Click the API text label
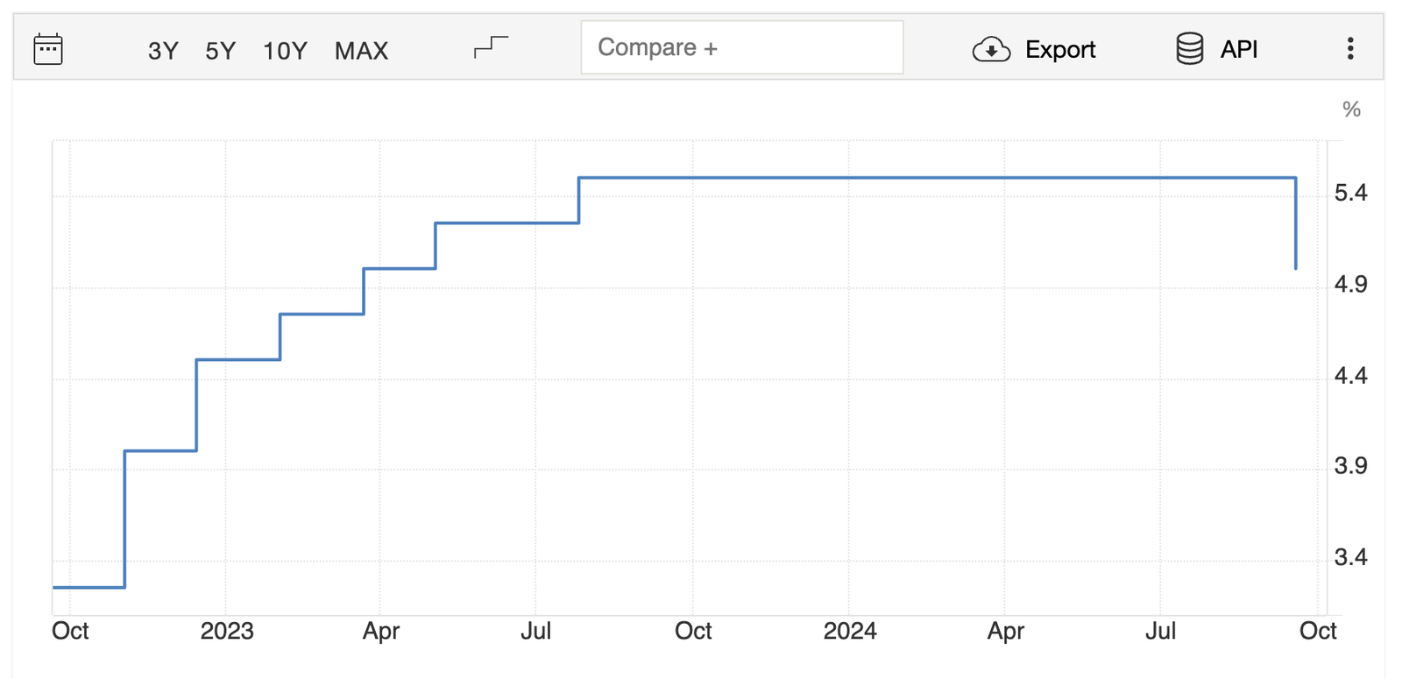 (1239, 50)
